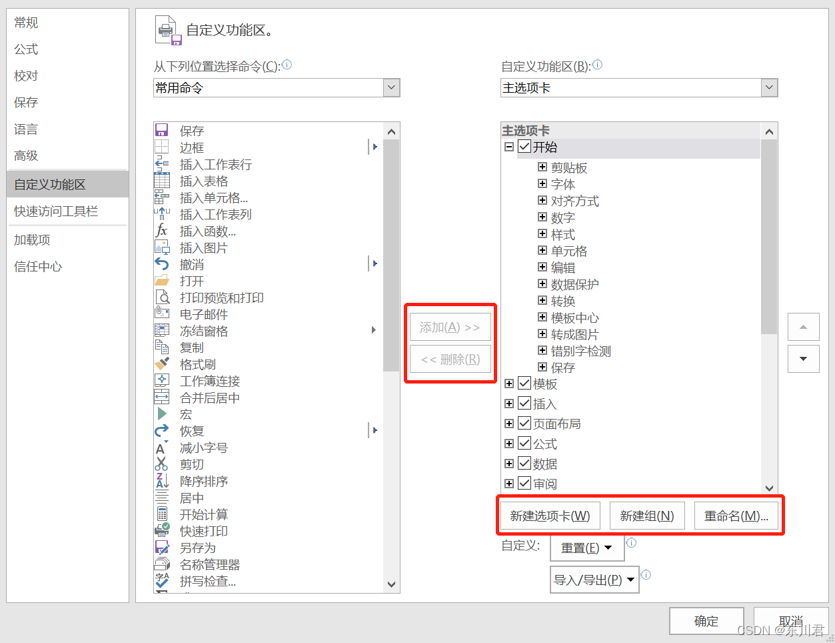The width and height of the screenshot is (835, 643).
Task: Uncheck the 页面布局 tab checkbox
Action: (x=524, y=424)
